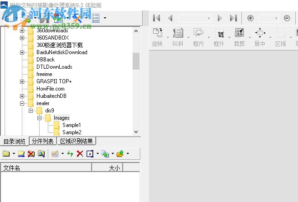Click the red-green batch convert toolbar icon
298x202 pixels.
(58, 18)
